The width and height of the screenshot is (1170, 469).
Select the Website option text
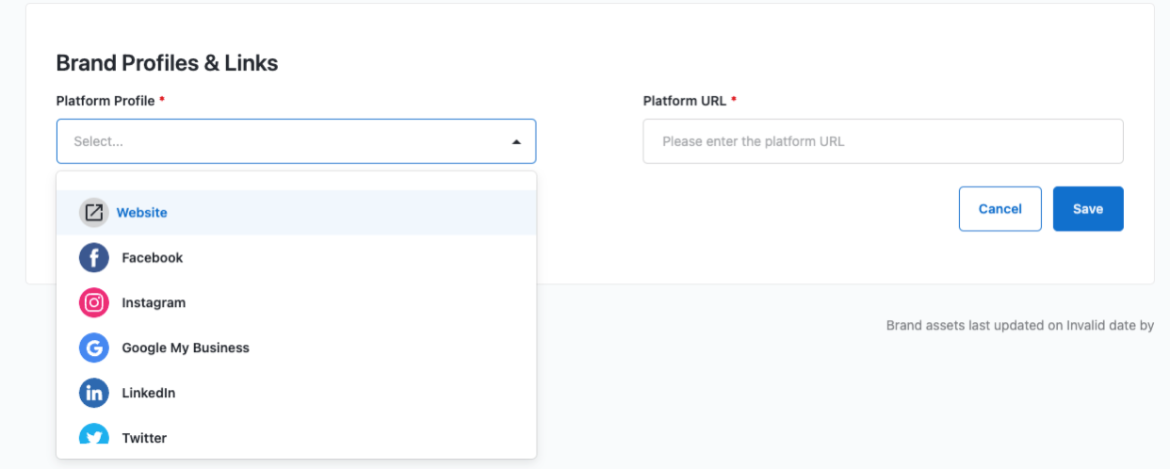[x=141, y=213]
